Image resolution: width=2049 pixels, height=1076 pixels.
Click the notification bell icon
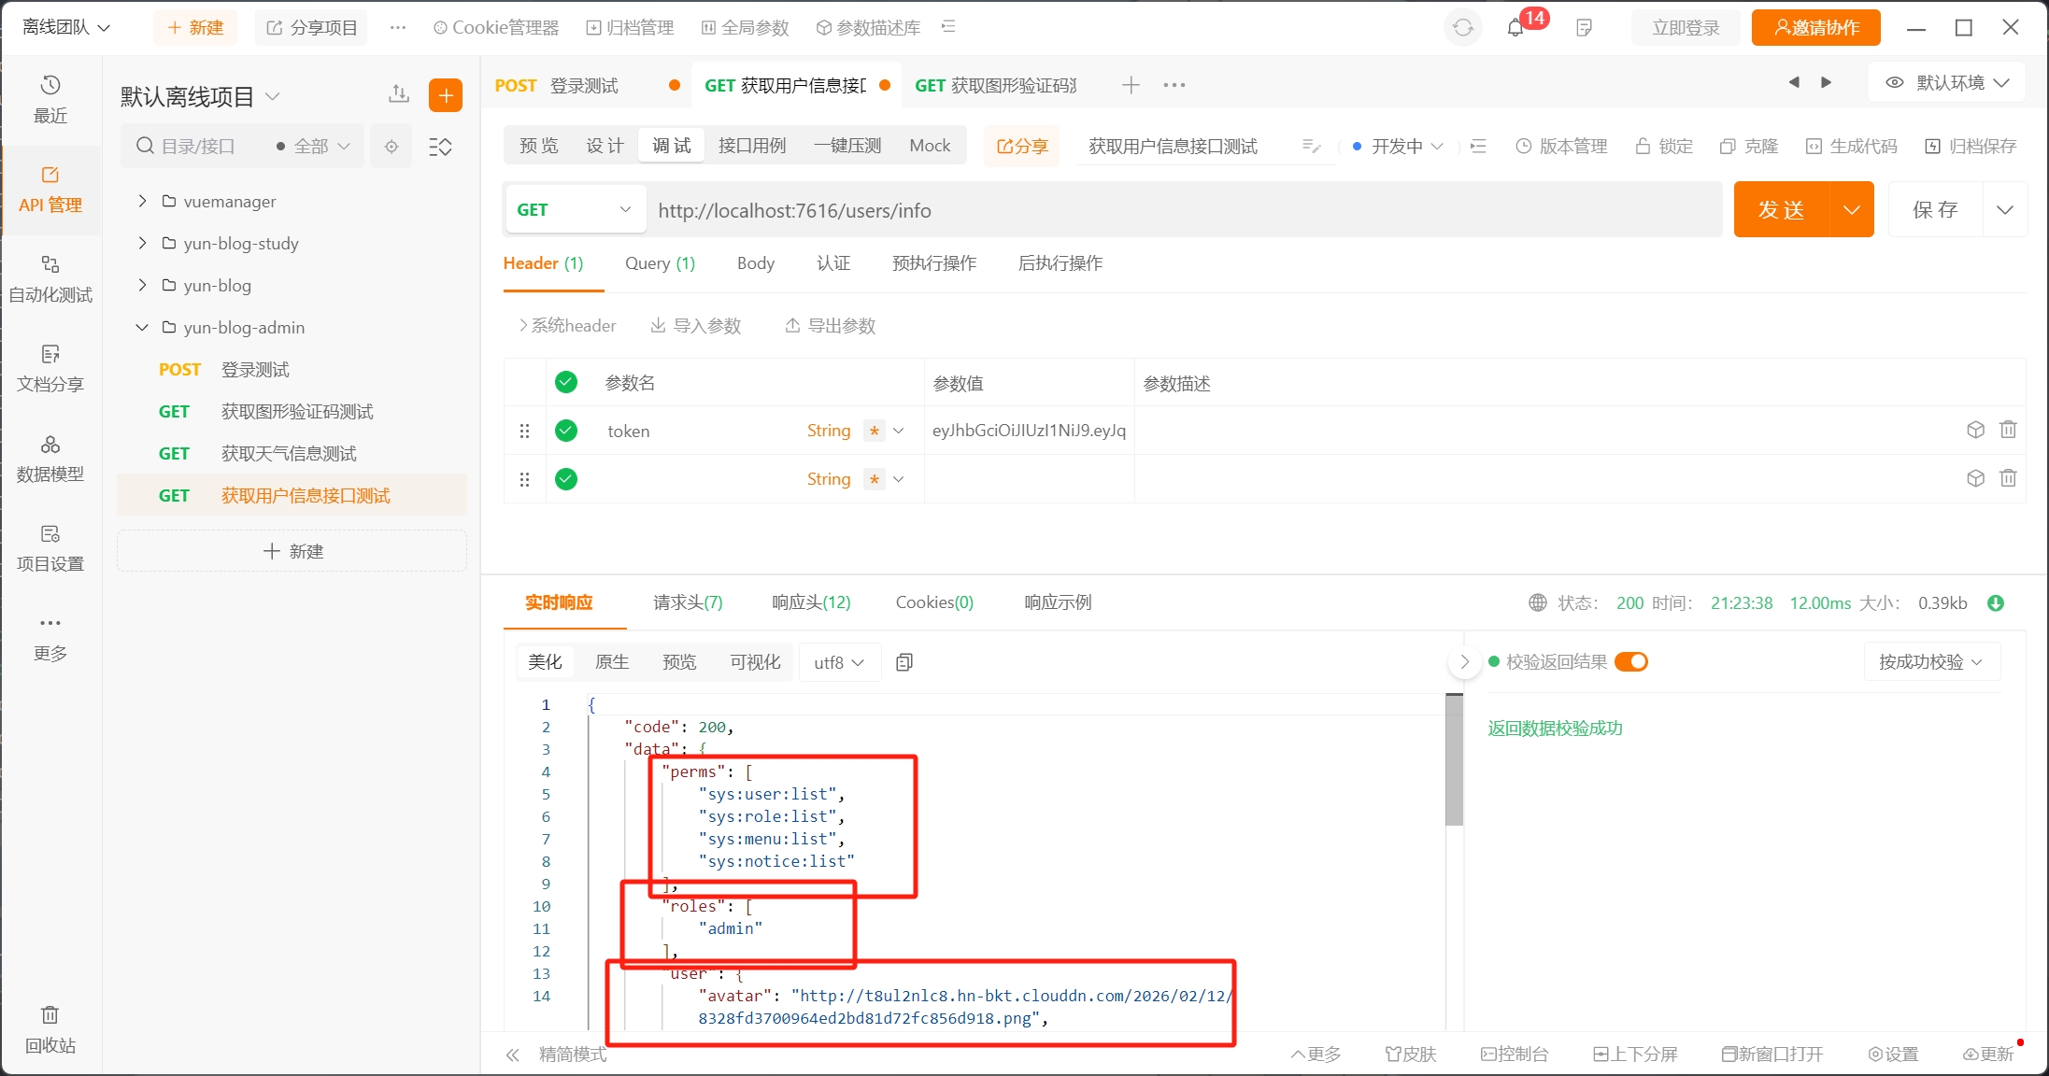[1515, 28]
